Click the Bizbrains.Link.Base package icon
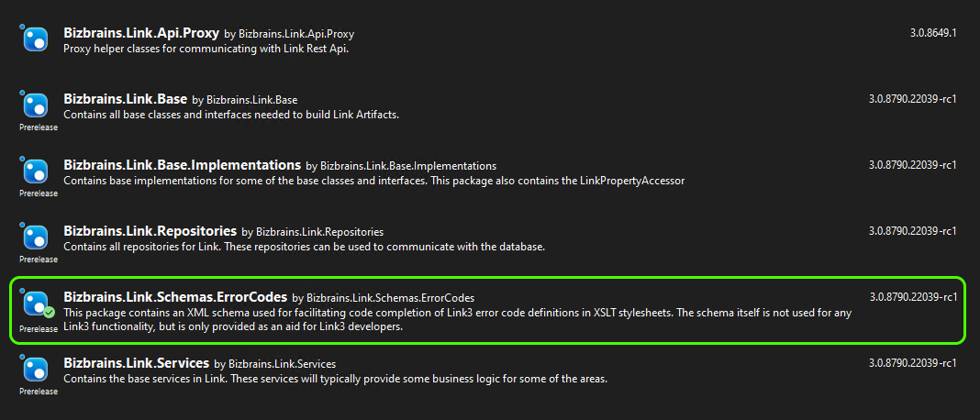 point(35,105)
